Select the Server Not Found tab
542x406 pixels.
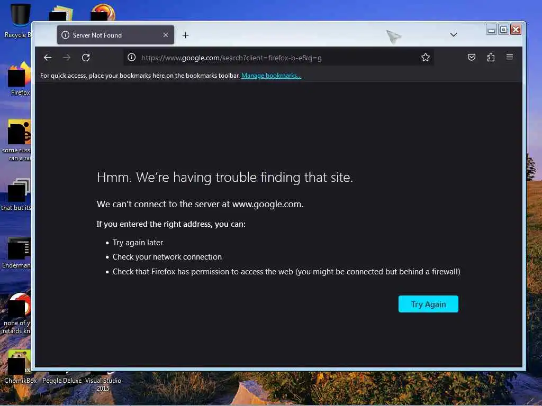[115, 35]
